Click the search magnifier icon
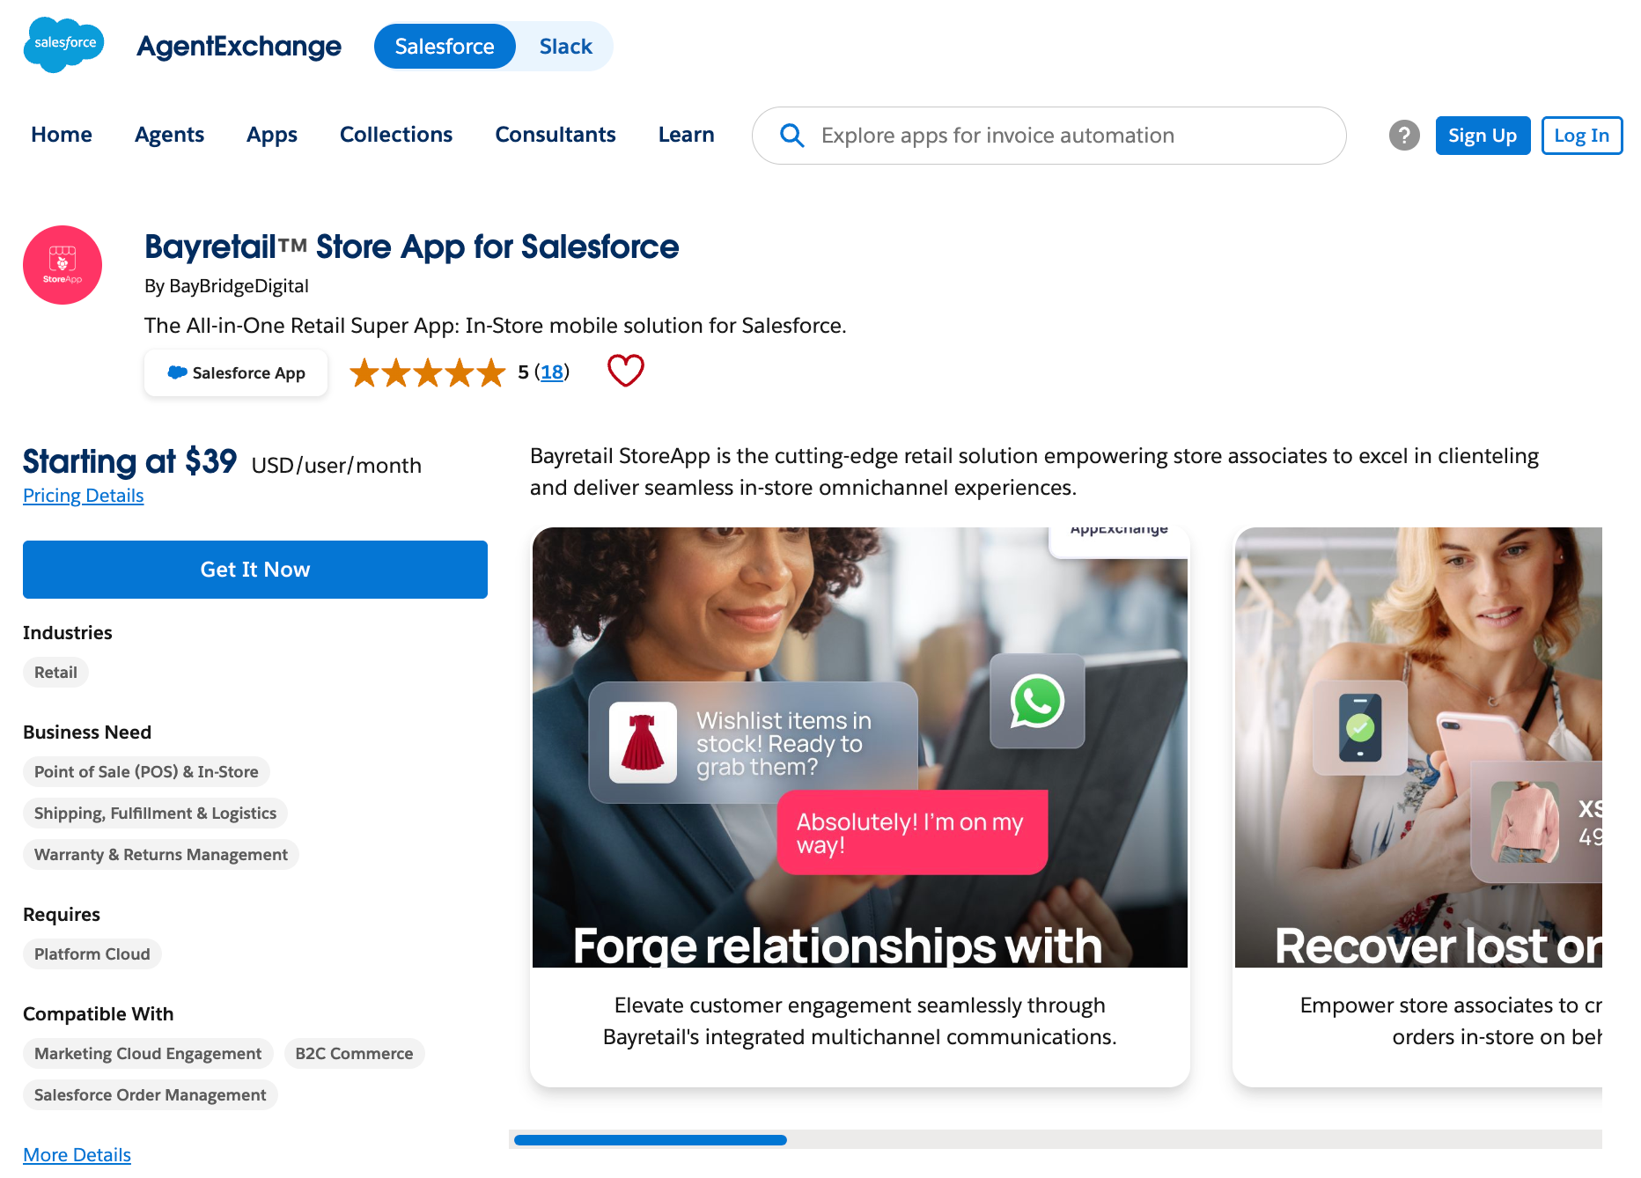 (791, 136)
